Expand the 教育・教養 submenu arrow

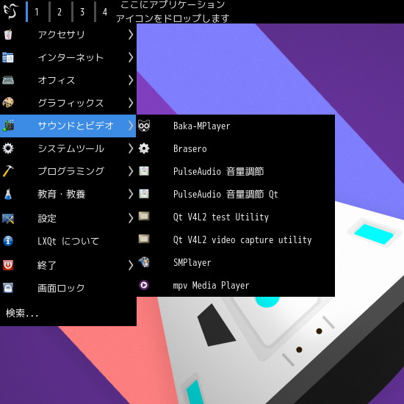point(131,194)
